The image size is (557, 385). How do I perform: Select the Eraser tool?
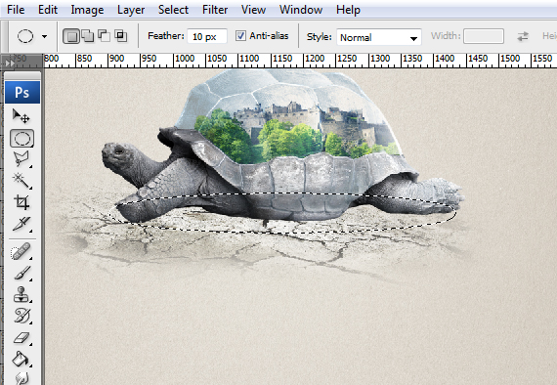pos(21,337)
